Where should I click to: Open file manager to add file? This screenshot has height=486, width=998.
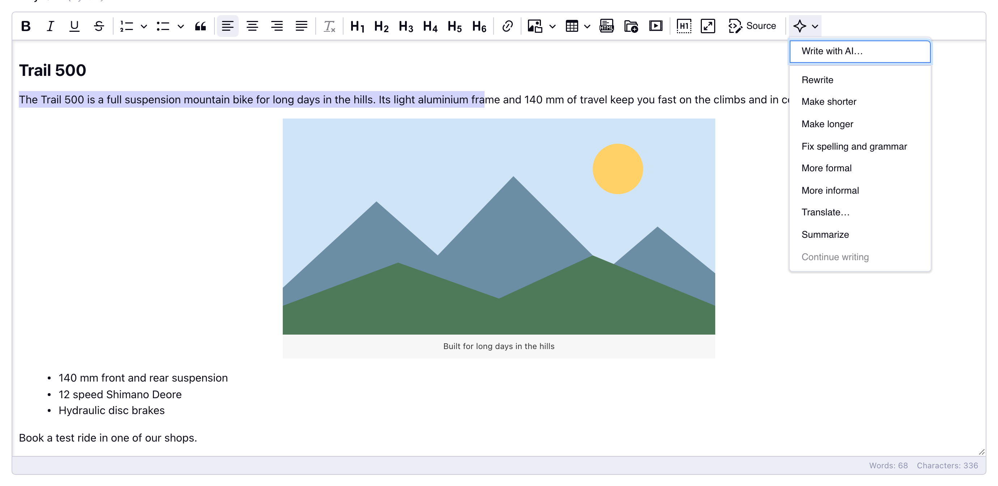[631, 26]
